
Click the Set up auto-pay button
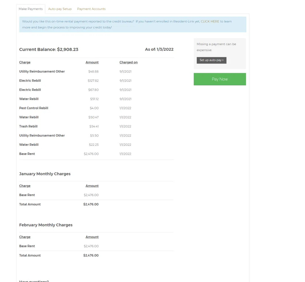click(211, 60)
